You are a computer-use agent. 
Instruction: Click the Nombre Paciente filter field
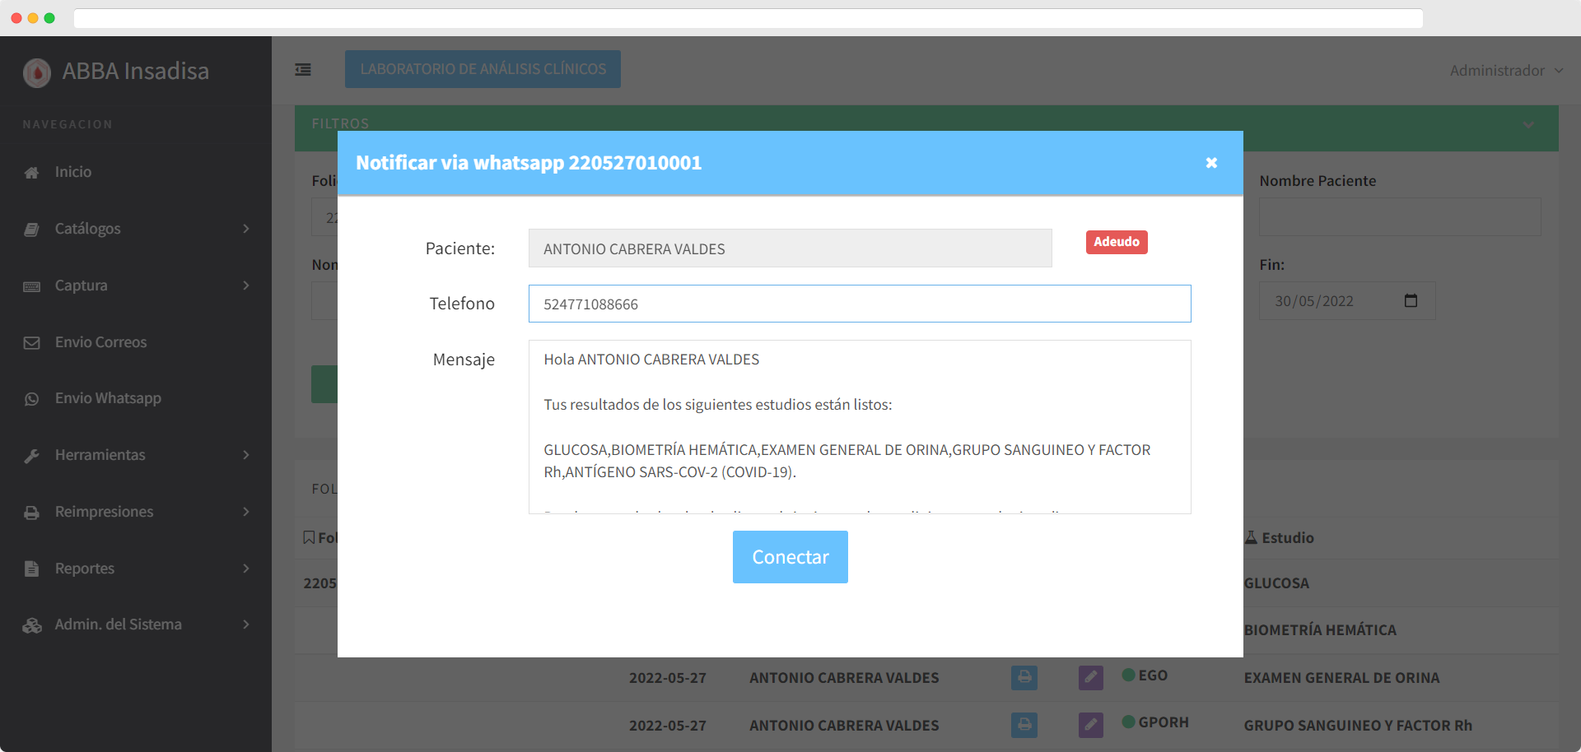coord(1400,217)
